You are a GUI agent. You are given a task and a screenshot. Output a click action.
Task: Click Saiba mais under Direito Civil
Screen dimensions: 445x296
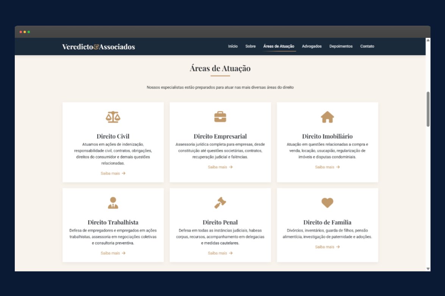pos(113,174)
